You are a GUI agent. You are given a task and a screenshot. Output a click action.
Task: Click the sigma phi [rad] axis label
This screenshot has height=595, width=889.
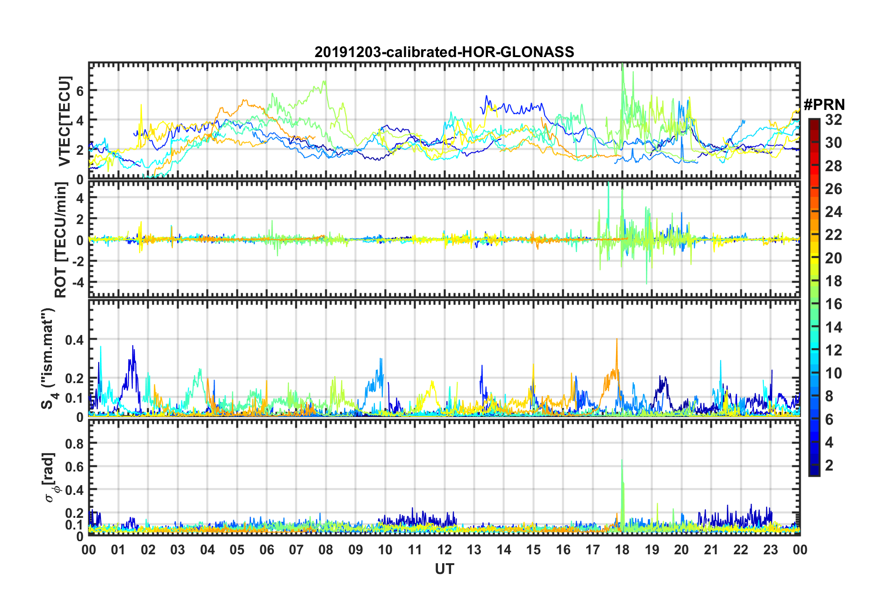tap(50, 478)
